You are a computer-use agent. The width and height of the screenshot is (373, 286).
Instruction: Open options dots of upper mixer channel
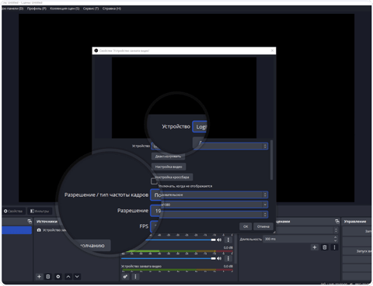(x=228, y=239)
